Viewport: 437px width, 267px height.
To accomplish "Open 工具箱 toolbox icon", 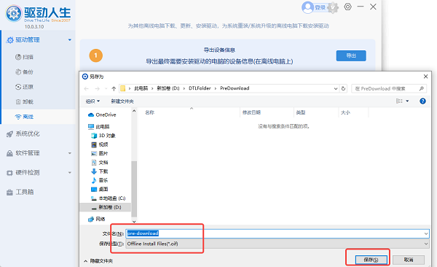I will tap(9, 192).
